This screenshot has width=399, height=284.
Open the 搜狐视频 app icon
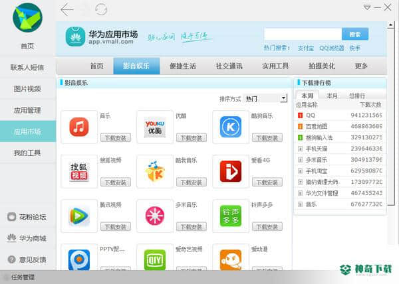[x=79, y=171]
